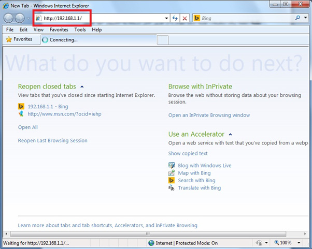Image resolution: width=312 pixels, height=249 pixels.
Task: Click the Search with Bing icon
Action: [172, 180]
